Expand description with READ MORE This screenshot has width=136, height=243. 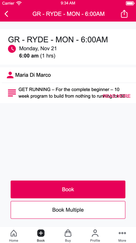point(117,96)
